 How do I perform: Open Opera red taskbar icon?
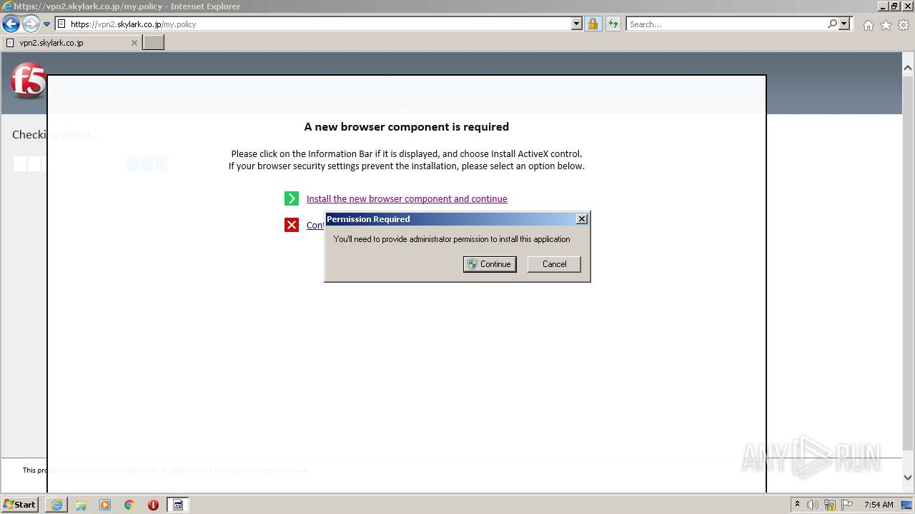pyautogui.click(x=153, y=505)
